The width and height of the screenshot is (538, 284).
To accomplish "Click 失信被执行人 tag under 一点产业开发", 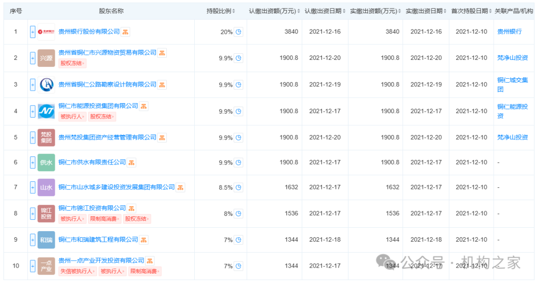I will tap(78, 272).
